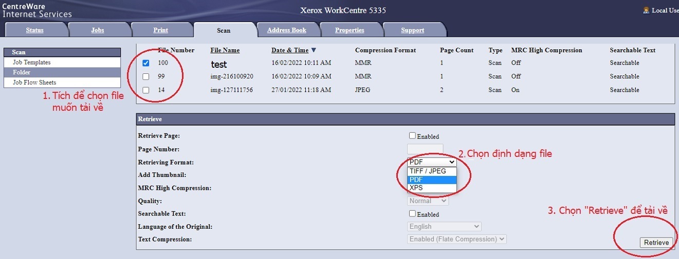Click date 27/01/2022 11:18 AM
This screenshot has width=679, height=259.
301,90
